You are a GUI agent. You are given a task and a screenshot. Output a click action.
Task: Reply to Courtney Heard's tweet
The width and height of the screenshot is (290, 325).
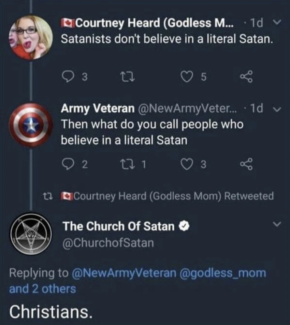tap(67, 77)
